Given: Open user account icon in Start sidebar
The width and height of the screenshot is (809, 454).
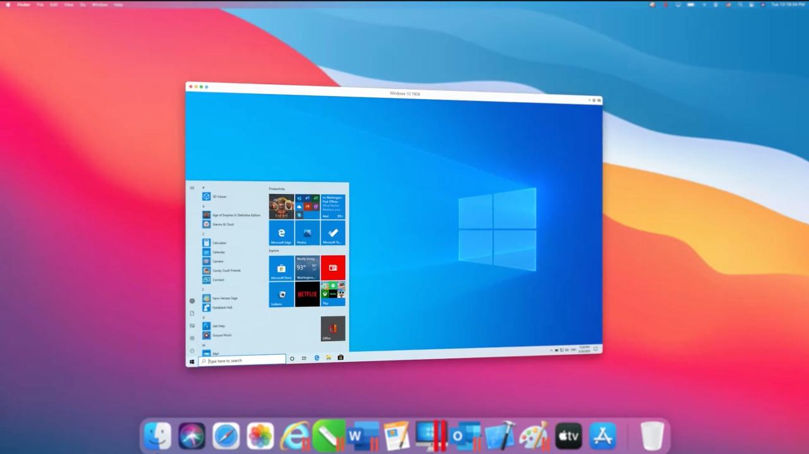Looking at the screenshot, I should (192, 301).
